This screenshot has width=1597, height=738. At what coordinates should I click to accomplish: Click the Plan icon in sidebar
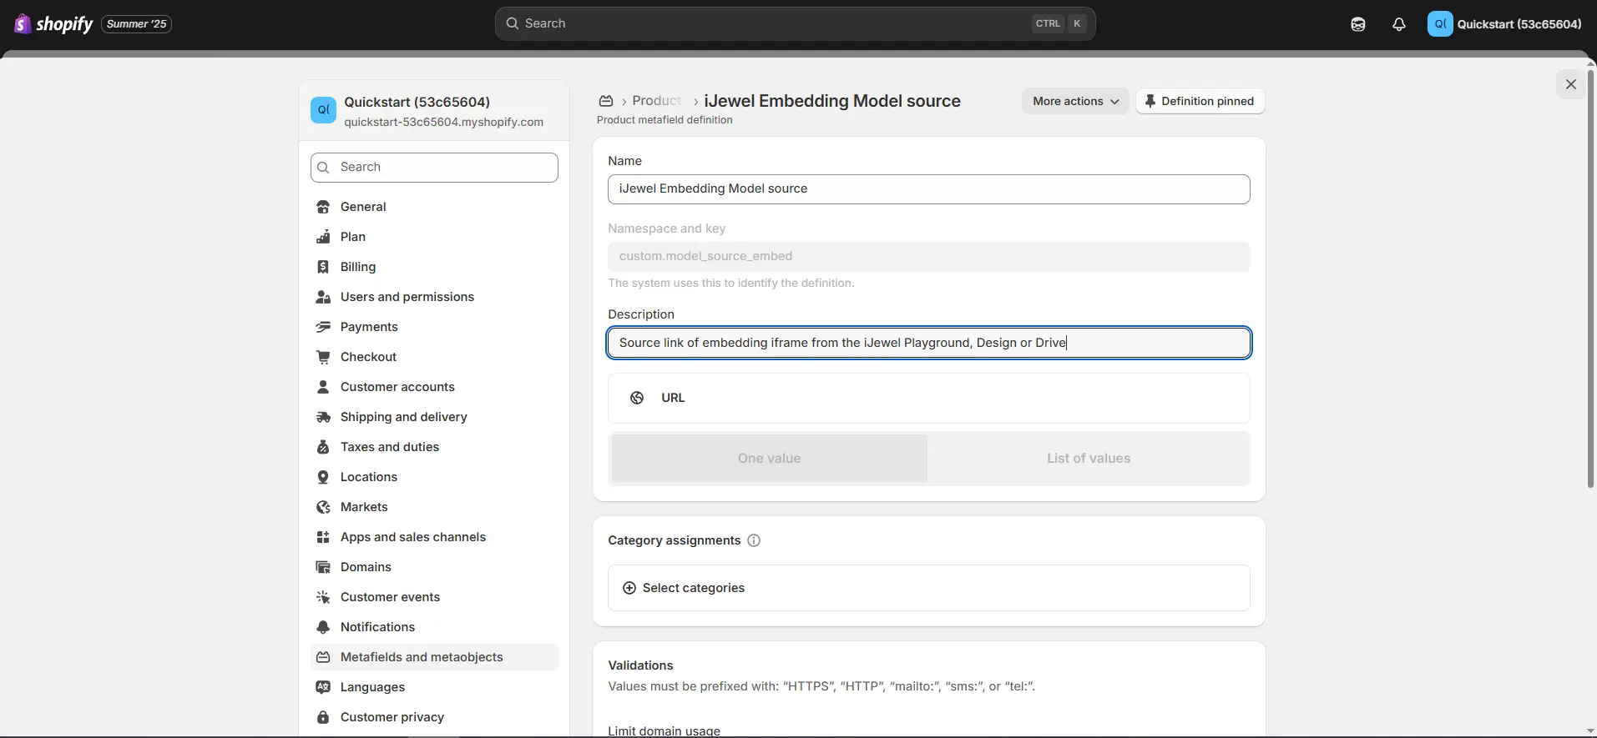pyautogui.click(x=323, y=237)
